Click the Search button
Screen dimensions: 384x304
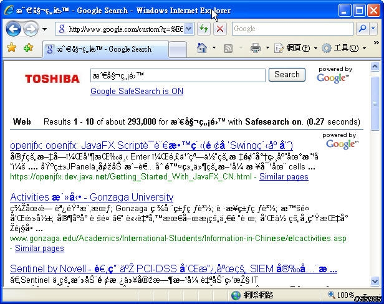[x=287, y=74]
